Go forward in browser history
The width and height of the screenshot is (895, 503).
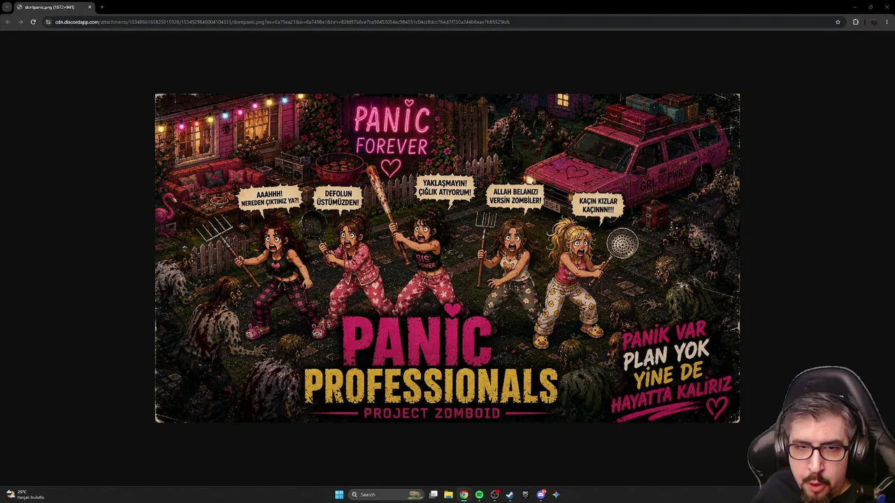(x=20, y=22)
